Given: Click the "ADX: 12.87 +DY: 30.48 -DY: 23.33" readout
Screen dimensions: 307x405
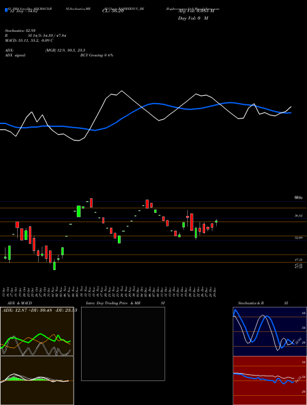Looking at the screenshot, I should coord(39,310).
